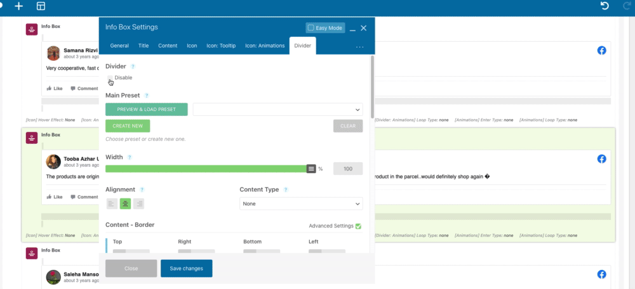Click Preview & Load Preset button
Viewport: 635px width, 289px height.
(x=147, y=110)
